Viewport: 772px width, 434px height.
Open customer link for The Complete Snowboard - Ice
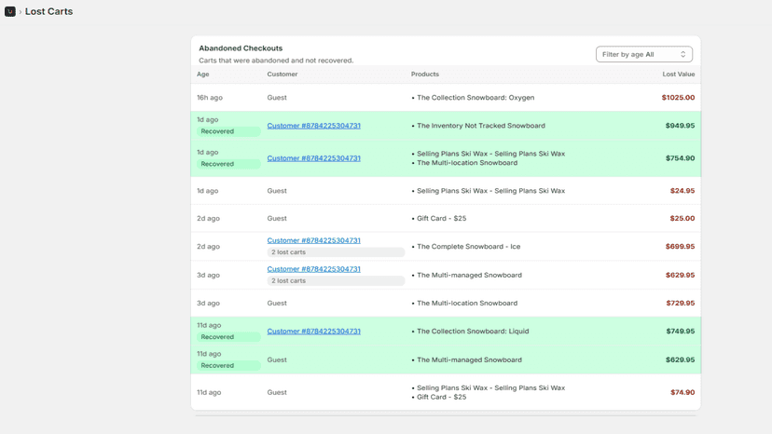tap(313, 240)
